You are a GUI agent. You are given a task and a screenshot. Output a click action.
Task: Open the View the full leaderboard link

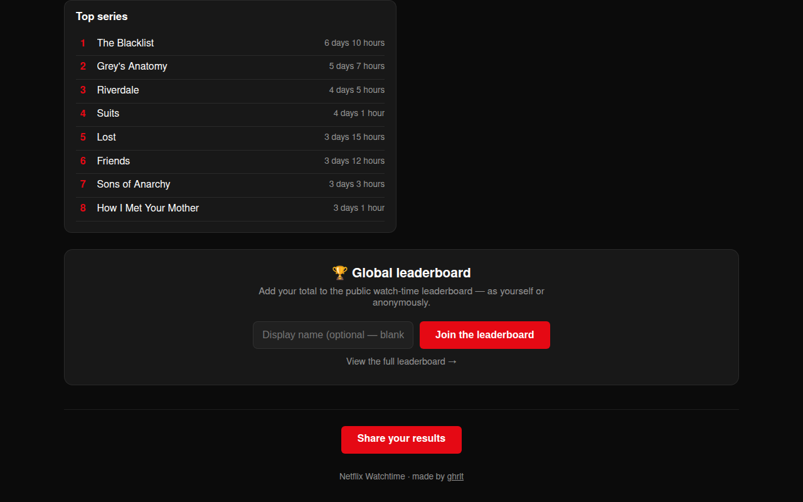click(x=401, y=361)
